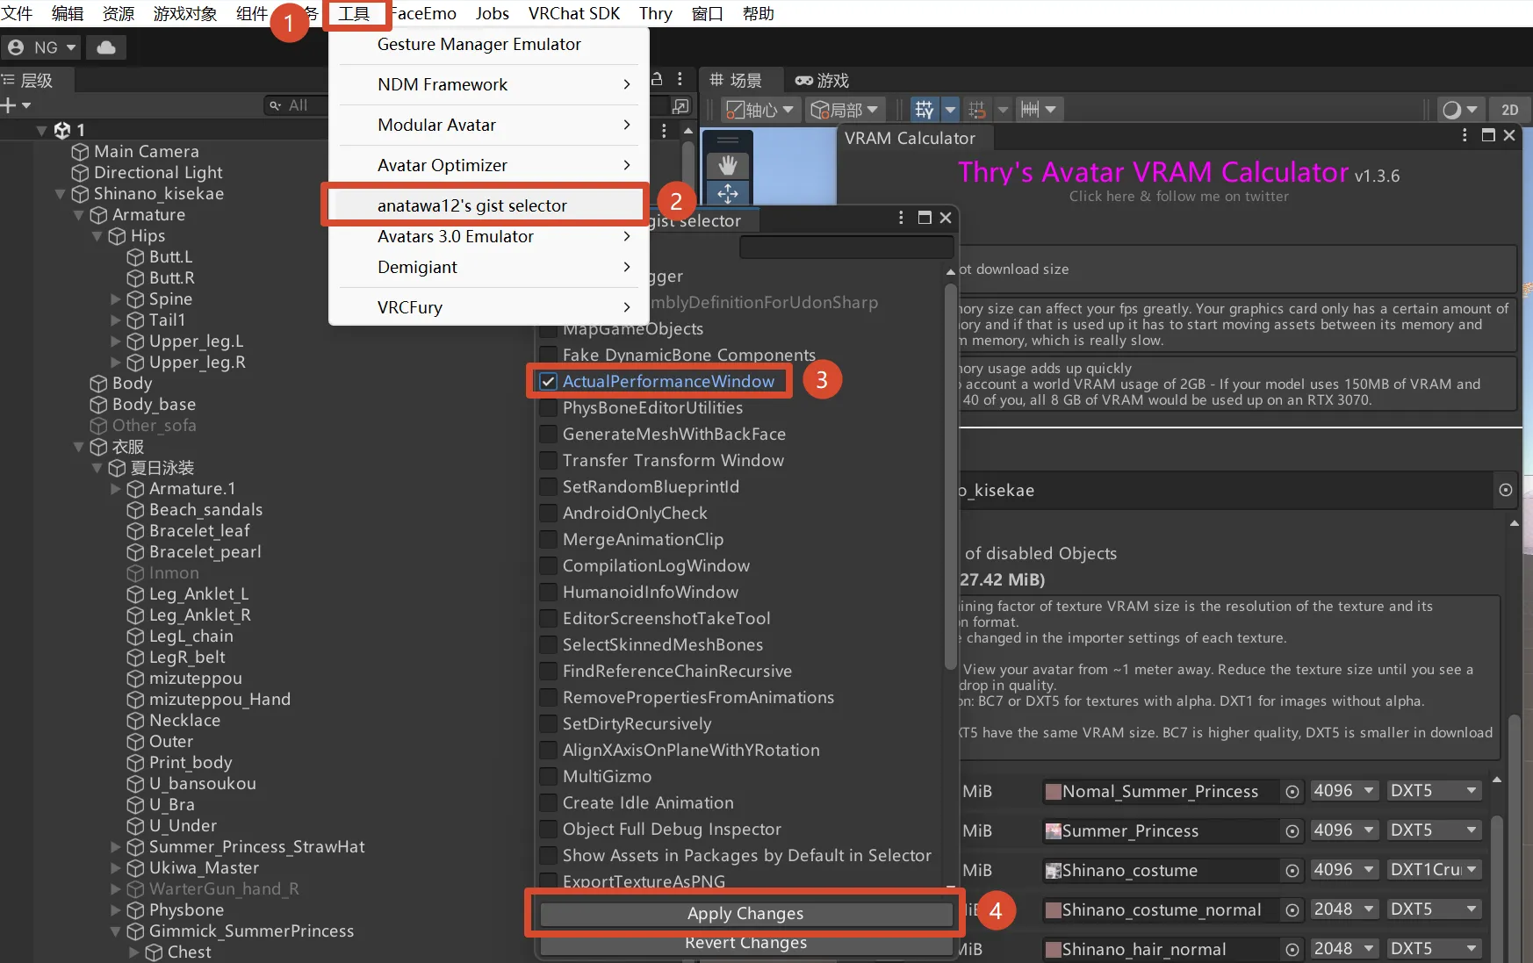Enable HumanoidInfoWindow checkbox
1533x963 pixels.
[548, 593]
